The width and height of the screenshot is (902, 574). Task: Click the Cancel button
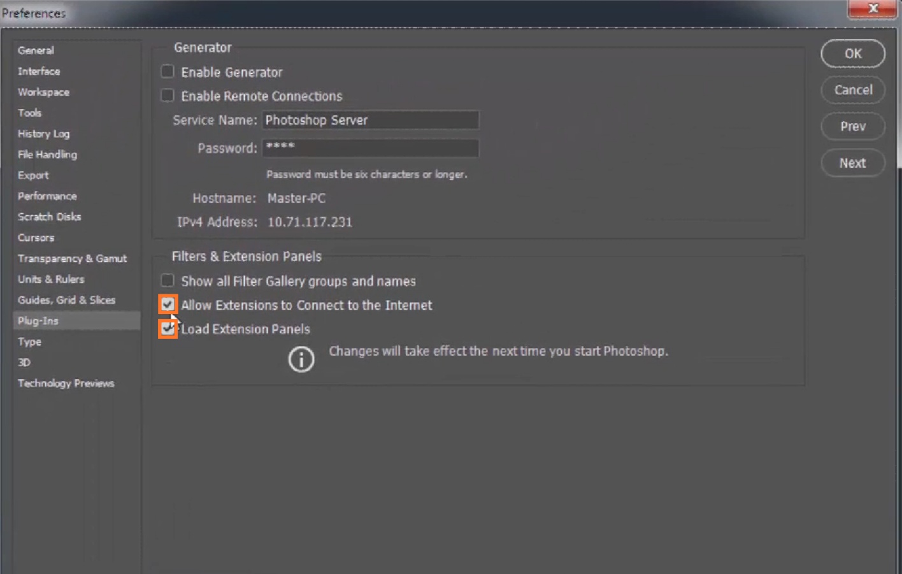pos(853,90)
